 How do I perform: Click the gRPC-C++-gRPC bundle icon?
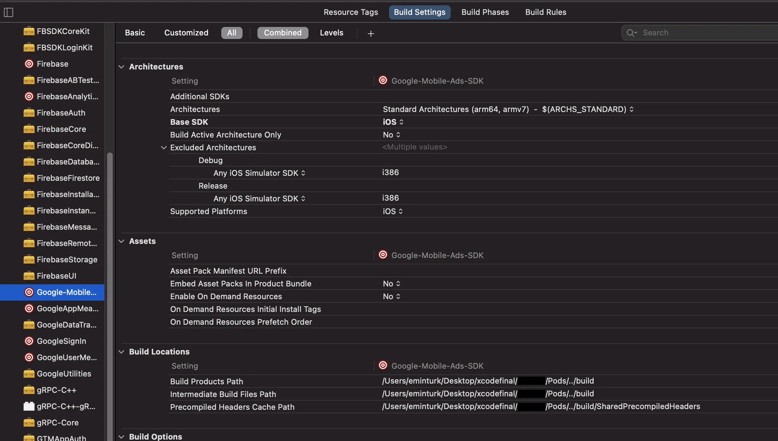coord(29,406)
